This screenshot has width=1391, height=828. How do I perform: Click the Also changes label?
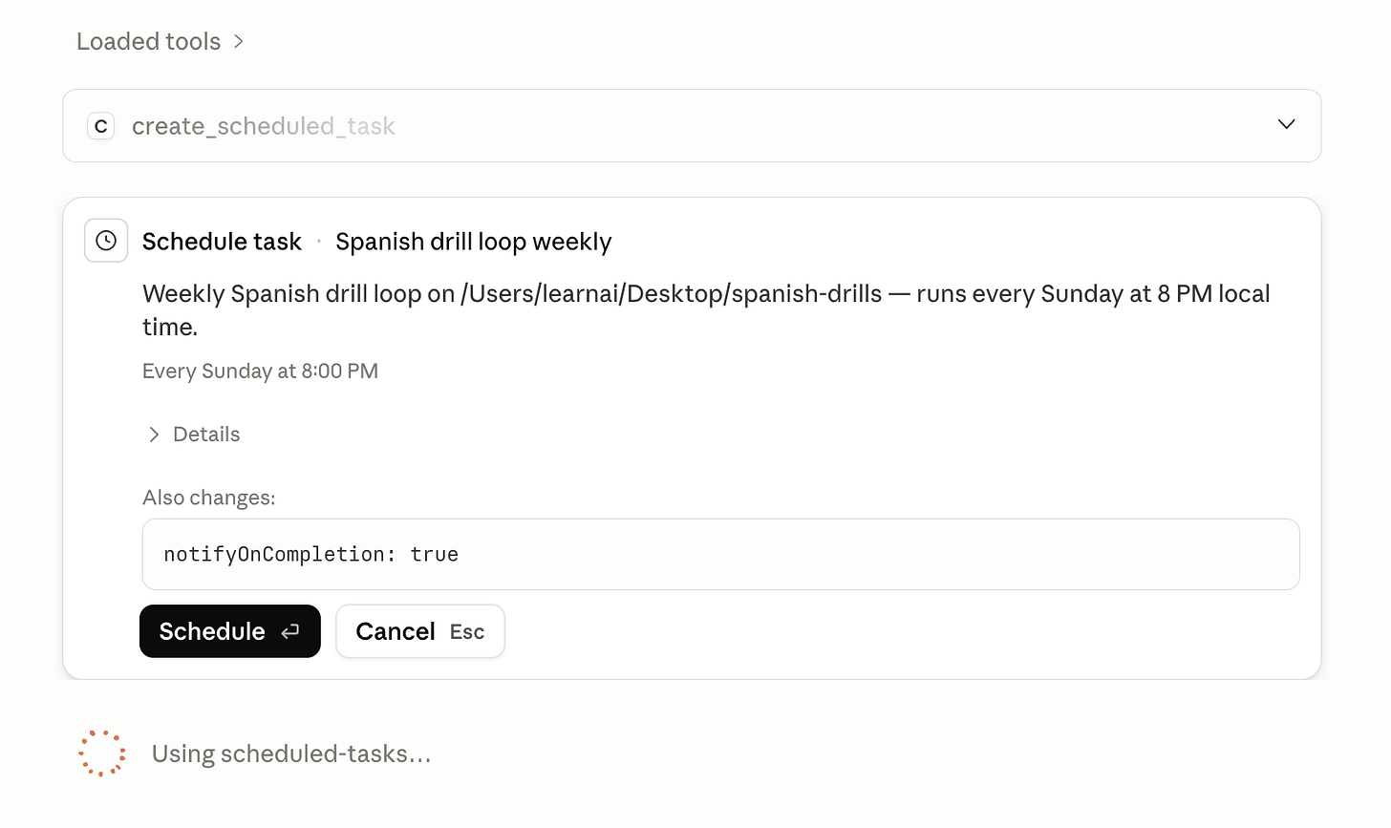click(x=208, y=498)
